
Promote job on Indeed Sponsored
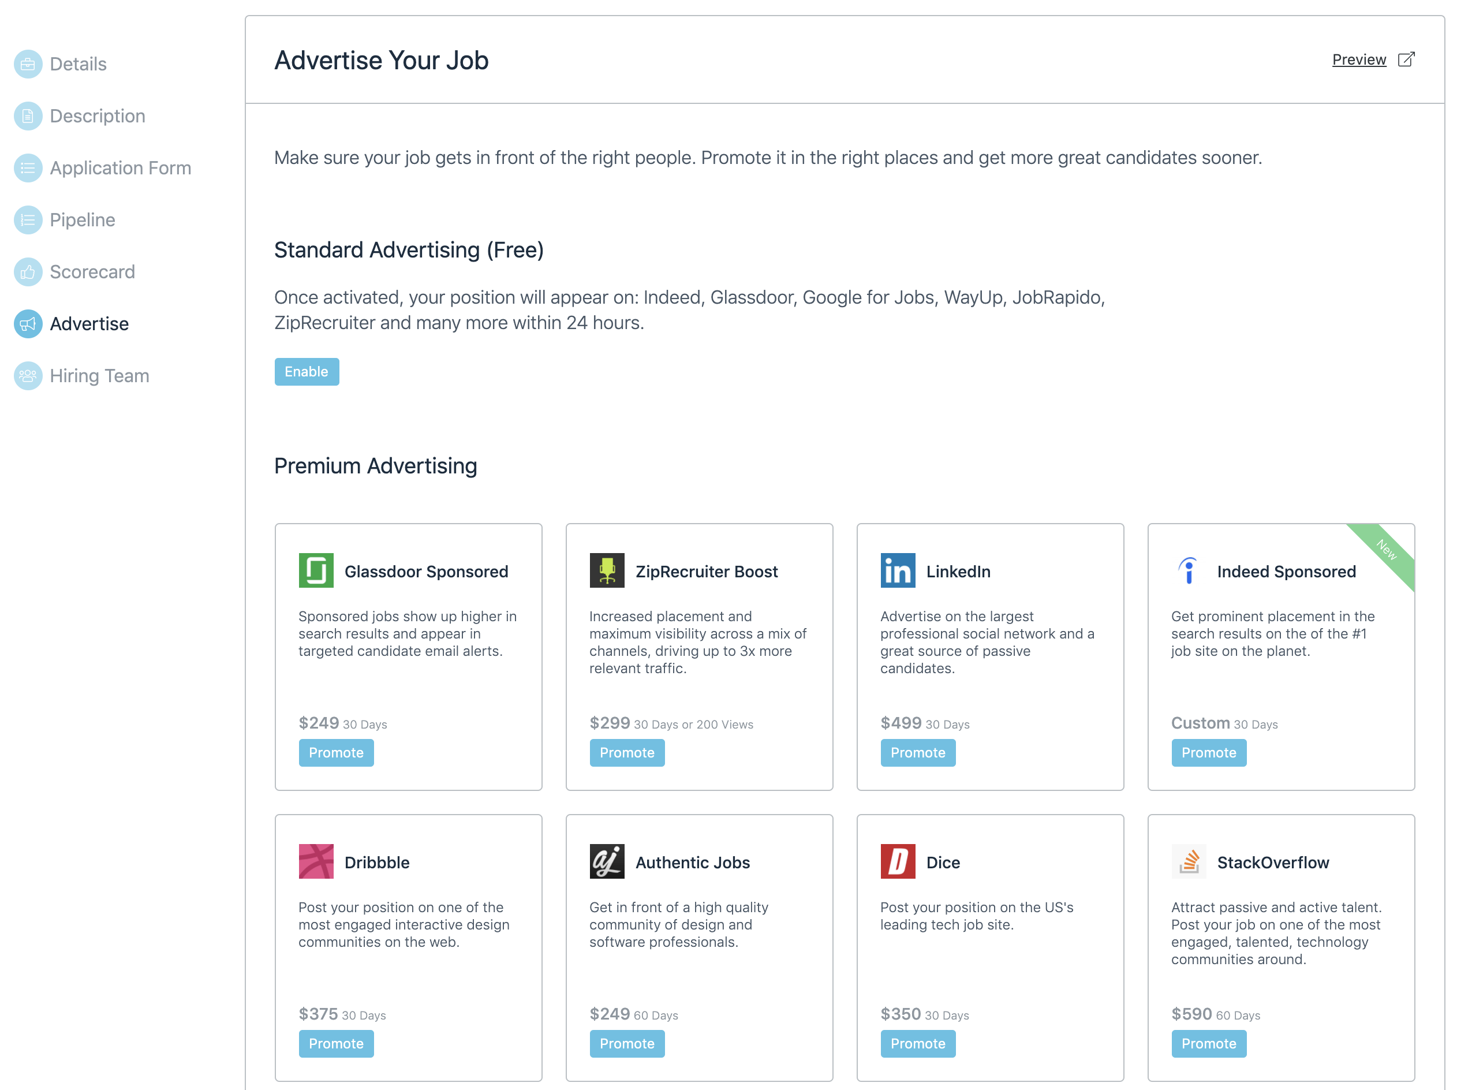(1208, 753)
